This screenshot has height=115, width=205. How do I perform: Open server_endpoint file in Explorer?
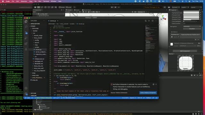click(41, 52)
